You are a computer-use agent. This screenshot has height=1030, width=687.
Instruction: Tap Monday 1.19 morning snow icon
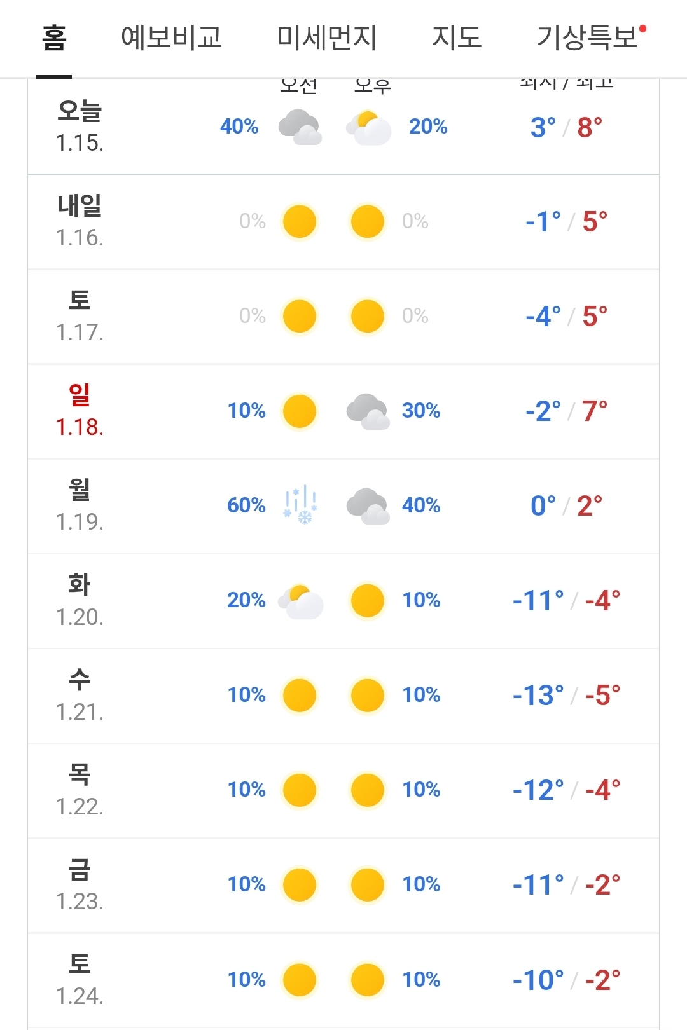tap(300, 505)
